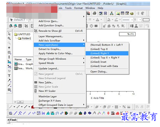Click the Scatter plot icon in bottom toolbar
The width and height of the screenshot is (160, 127).
click(x=18, y=107)
